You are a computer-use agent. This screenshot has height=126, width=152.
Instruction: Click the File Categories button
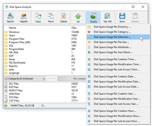click(72, 79)
